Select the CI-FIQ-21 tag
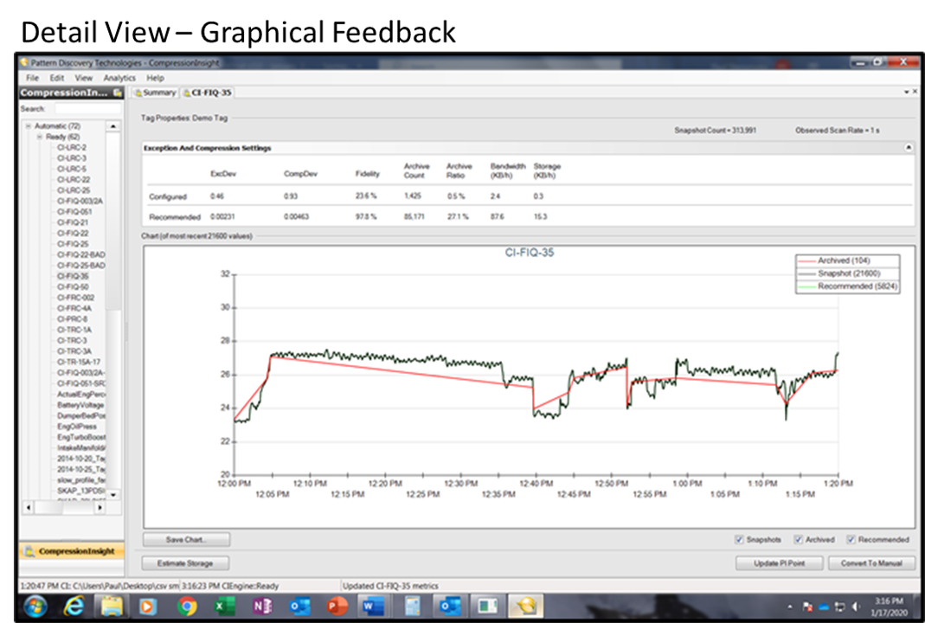Screen dimensions: 925x623 (73, 222)
